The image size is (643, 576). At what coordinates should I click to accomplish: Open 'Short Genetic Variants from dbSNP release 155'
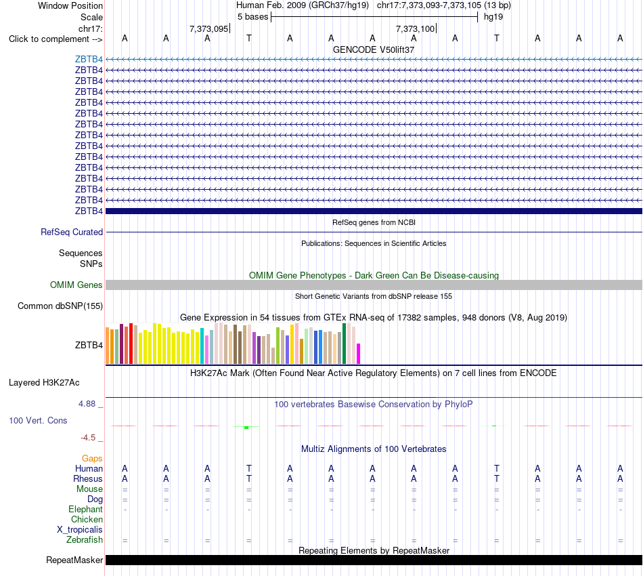(x=374, y=296)
